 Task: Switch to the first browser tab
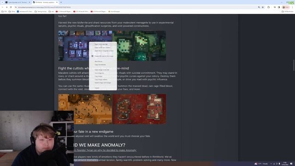coord(17,2)
